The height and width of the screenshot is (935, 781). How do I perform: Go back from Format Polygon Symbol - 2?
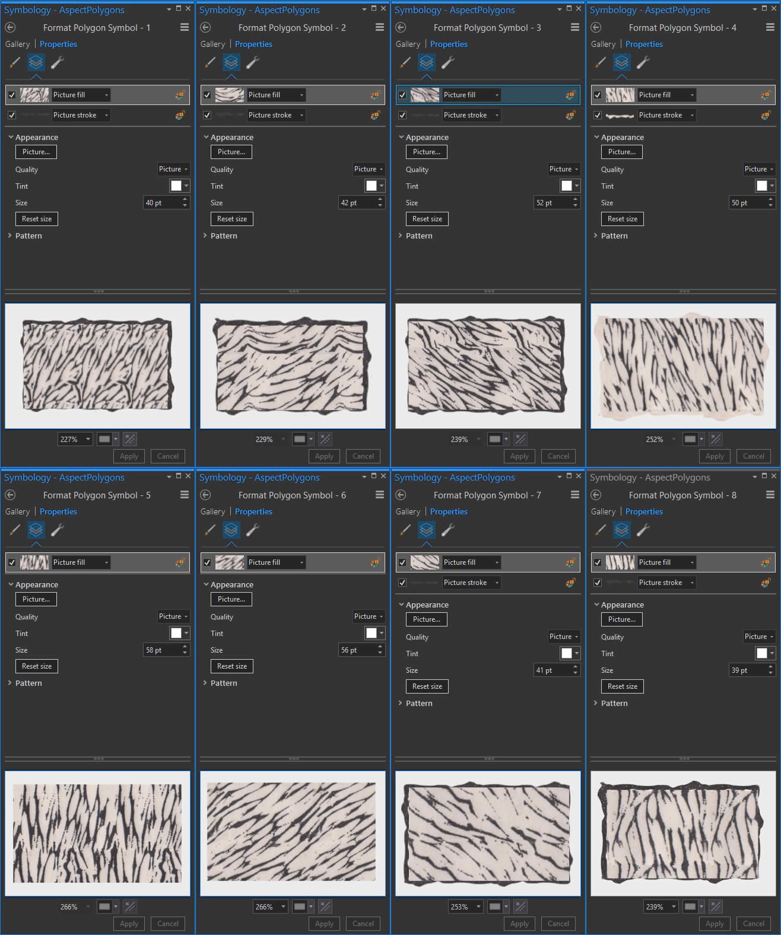[205, 28]
